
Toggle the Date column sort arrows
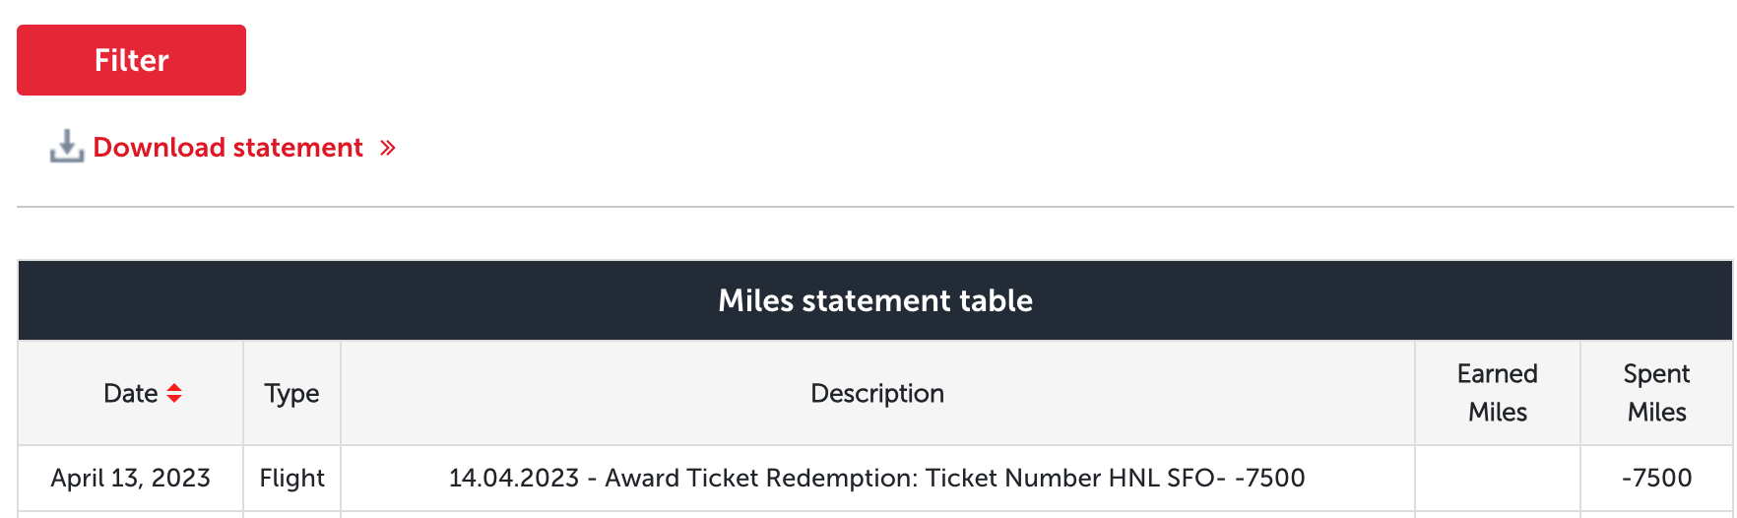coord(174,393)
